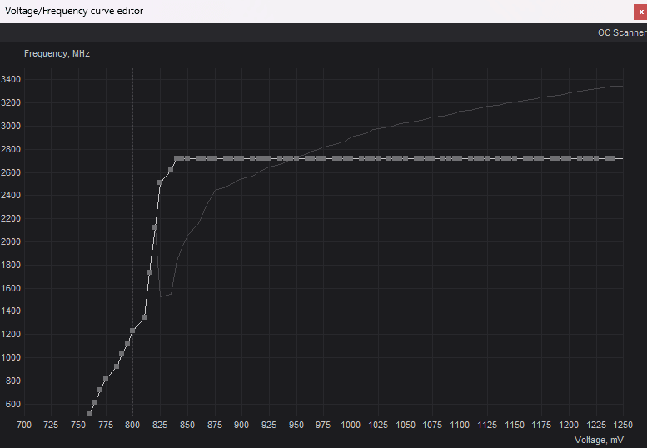Click the "Voltage, mV" axis title
This screenshot has width=647, height=448.
point(599,440)
